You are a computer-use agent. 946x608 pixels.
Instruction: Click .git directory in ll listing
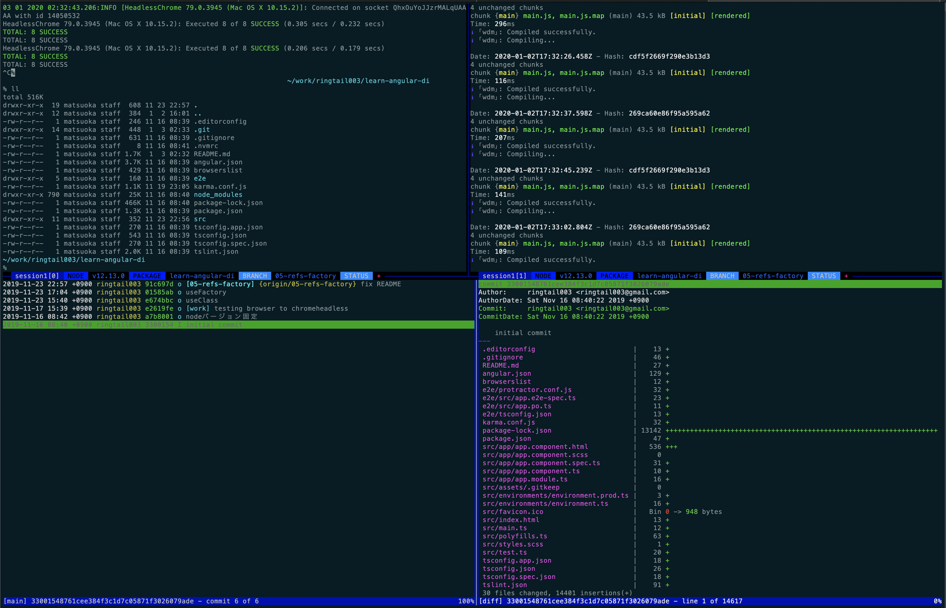click(202, 129)
